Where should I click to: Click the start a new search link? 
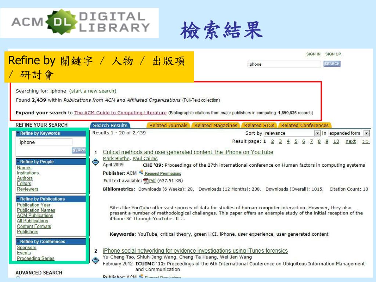pos(93,91)
